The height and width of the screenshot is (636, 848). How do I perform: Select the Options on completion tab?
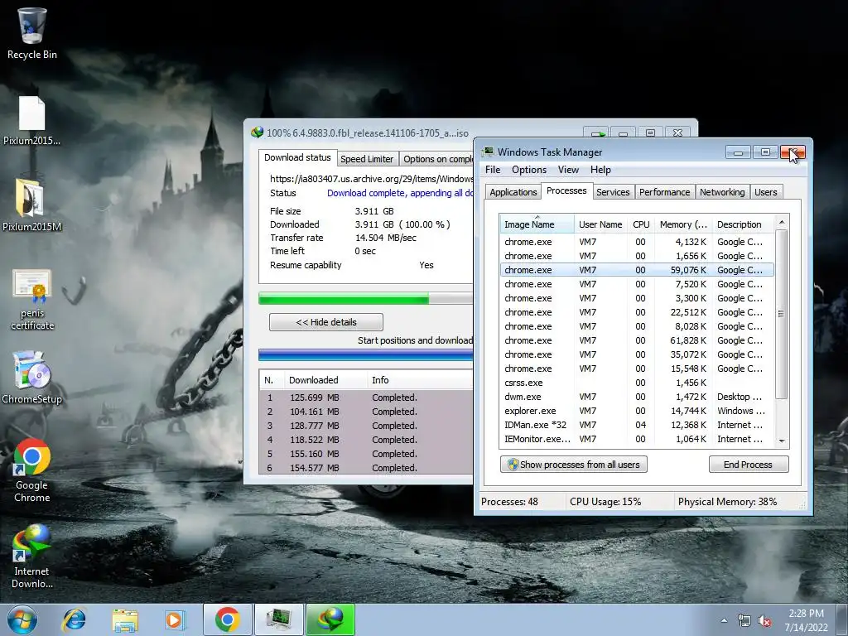point(437,159)
